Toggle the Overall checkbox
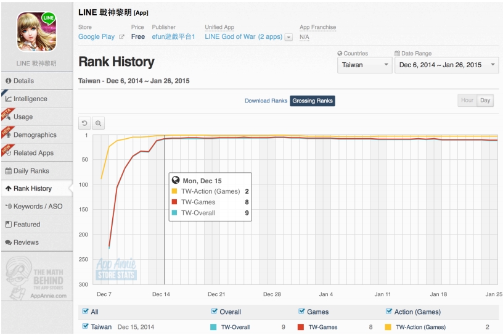The height and width of the screenshot is (335, 503). [x=215, y=311]
